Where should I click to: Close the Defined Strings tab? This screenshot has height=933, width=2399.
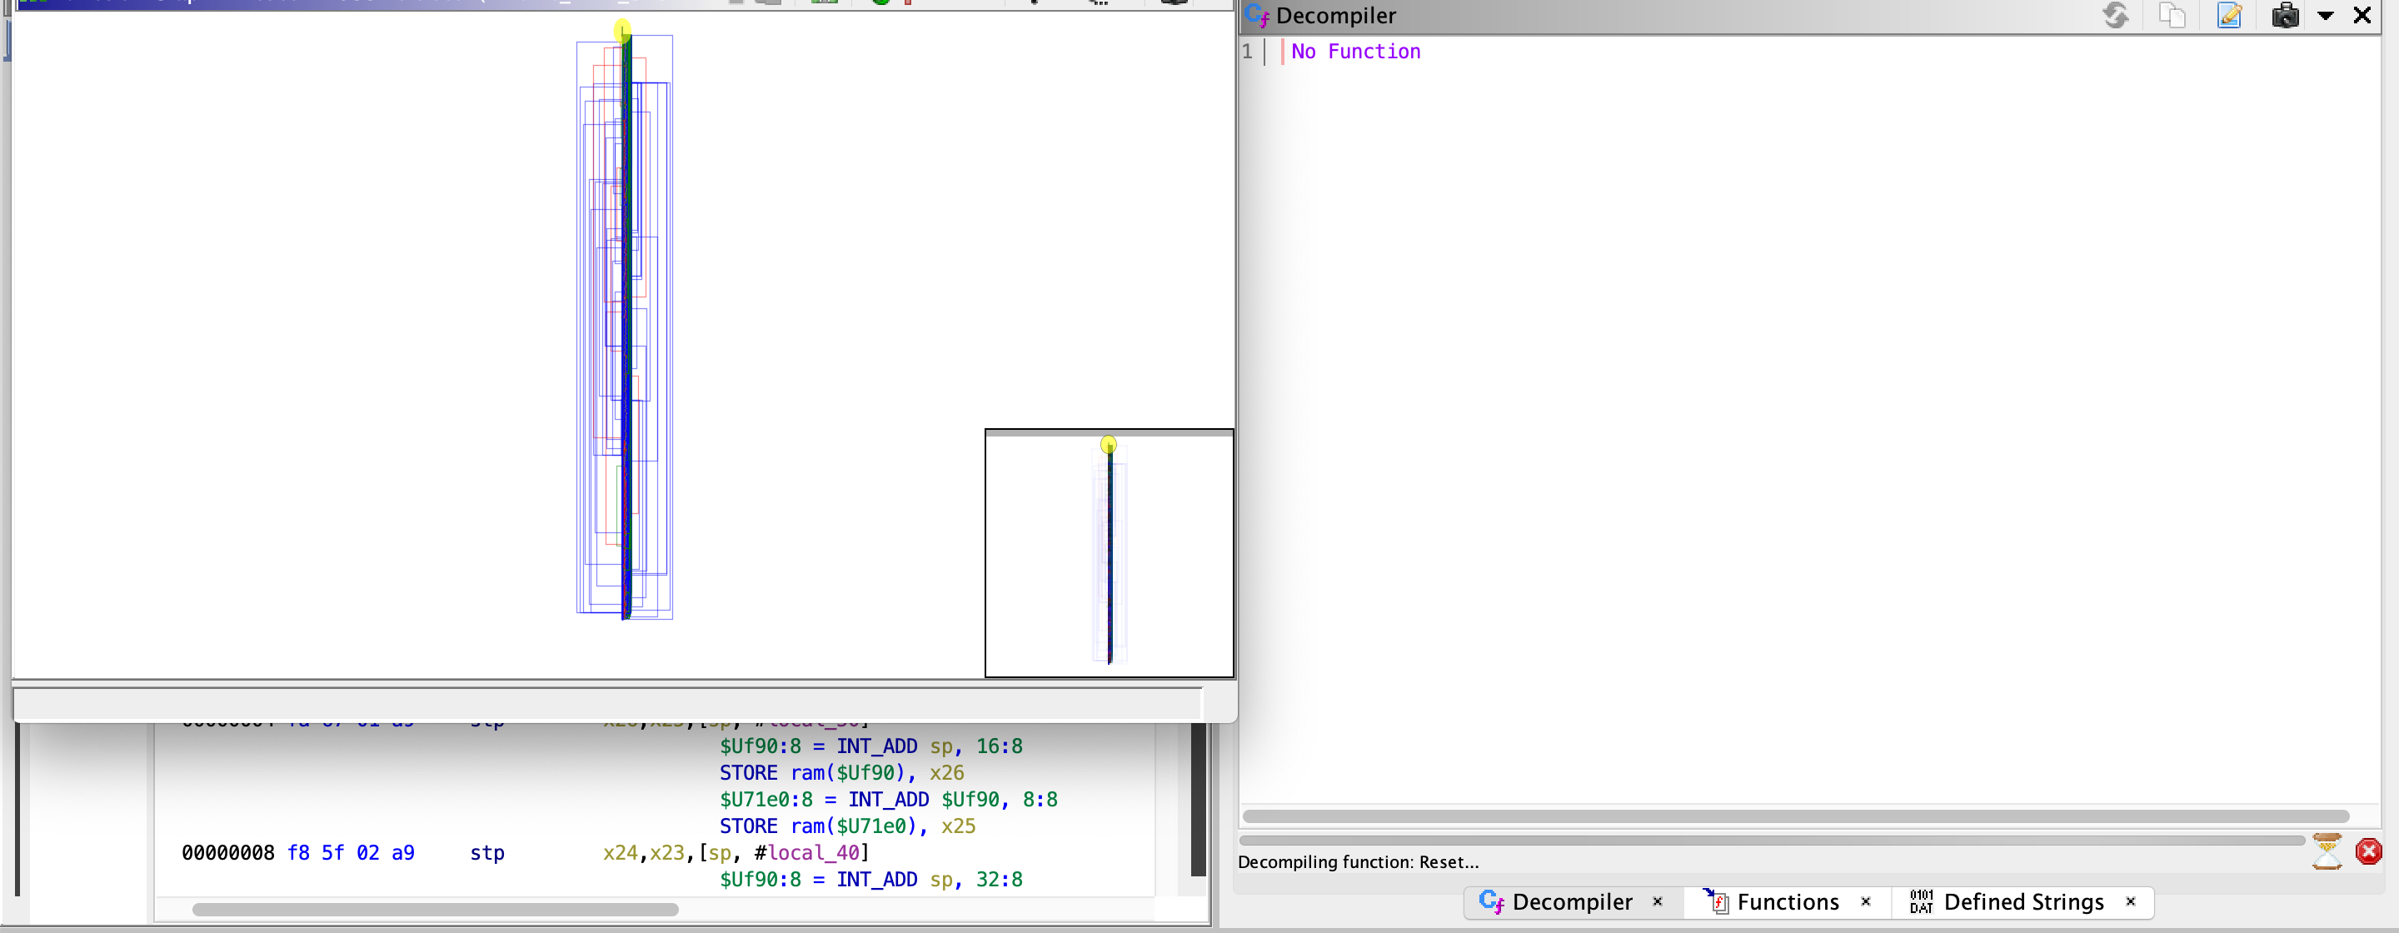point(2131,901)
